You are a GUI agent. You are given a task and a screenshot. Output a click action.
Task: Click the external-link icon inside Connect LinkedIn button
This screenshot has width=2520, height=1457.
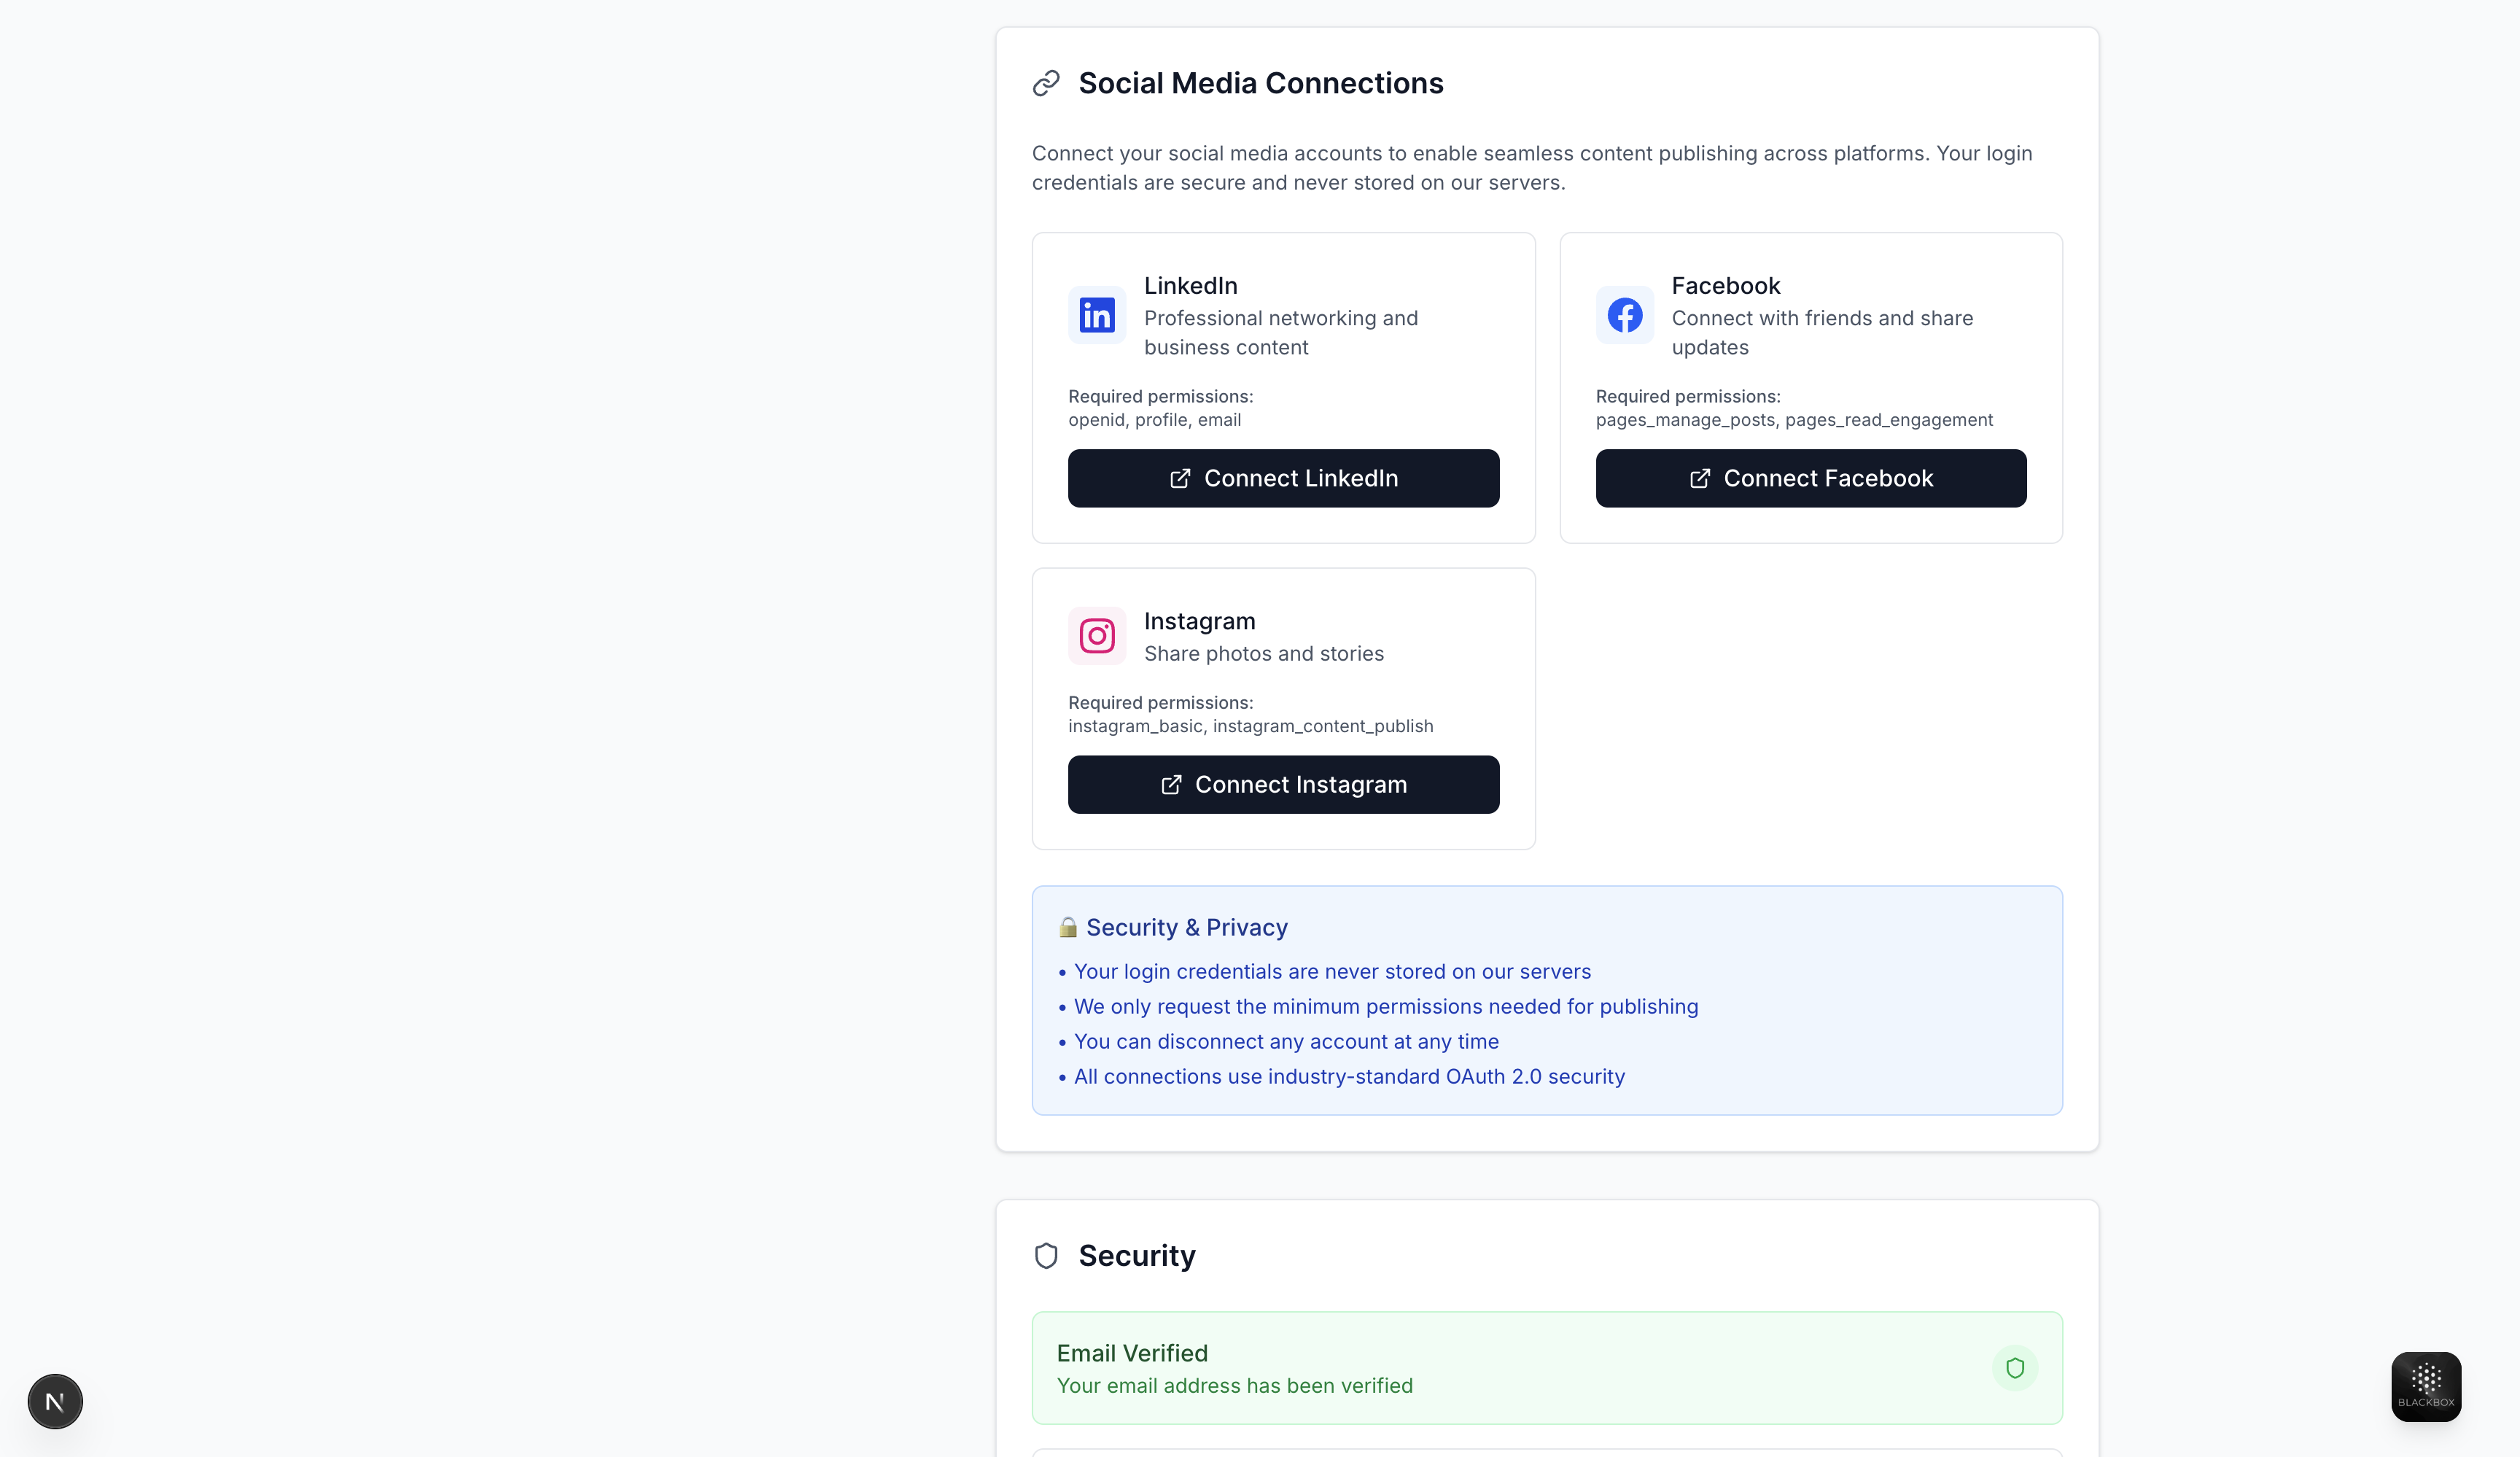click(x=1180, y=478)
